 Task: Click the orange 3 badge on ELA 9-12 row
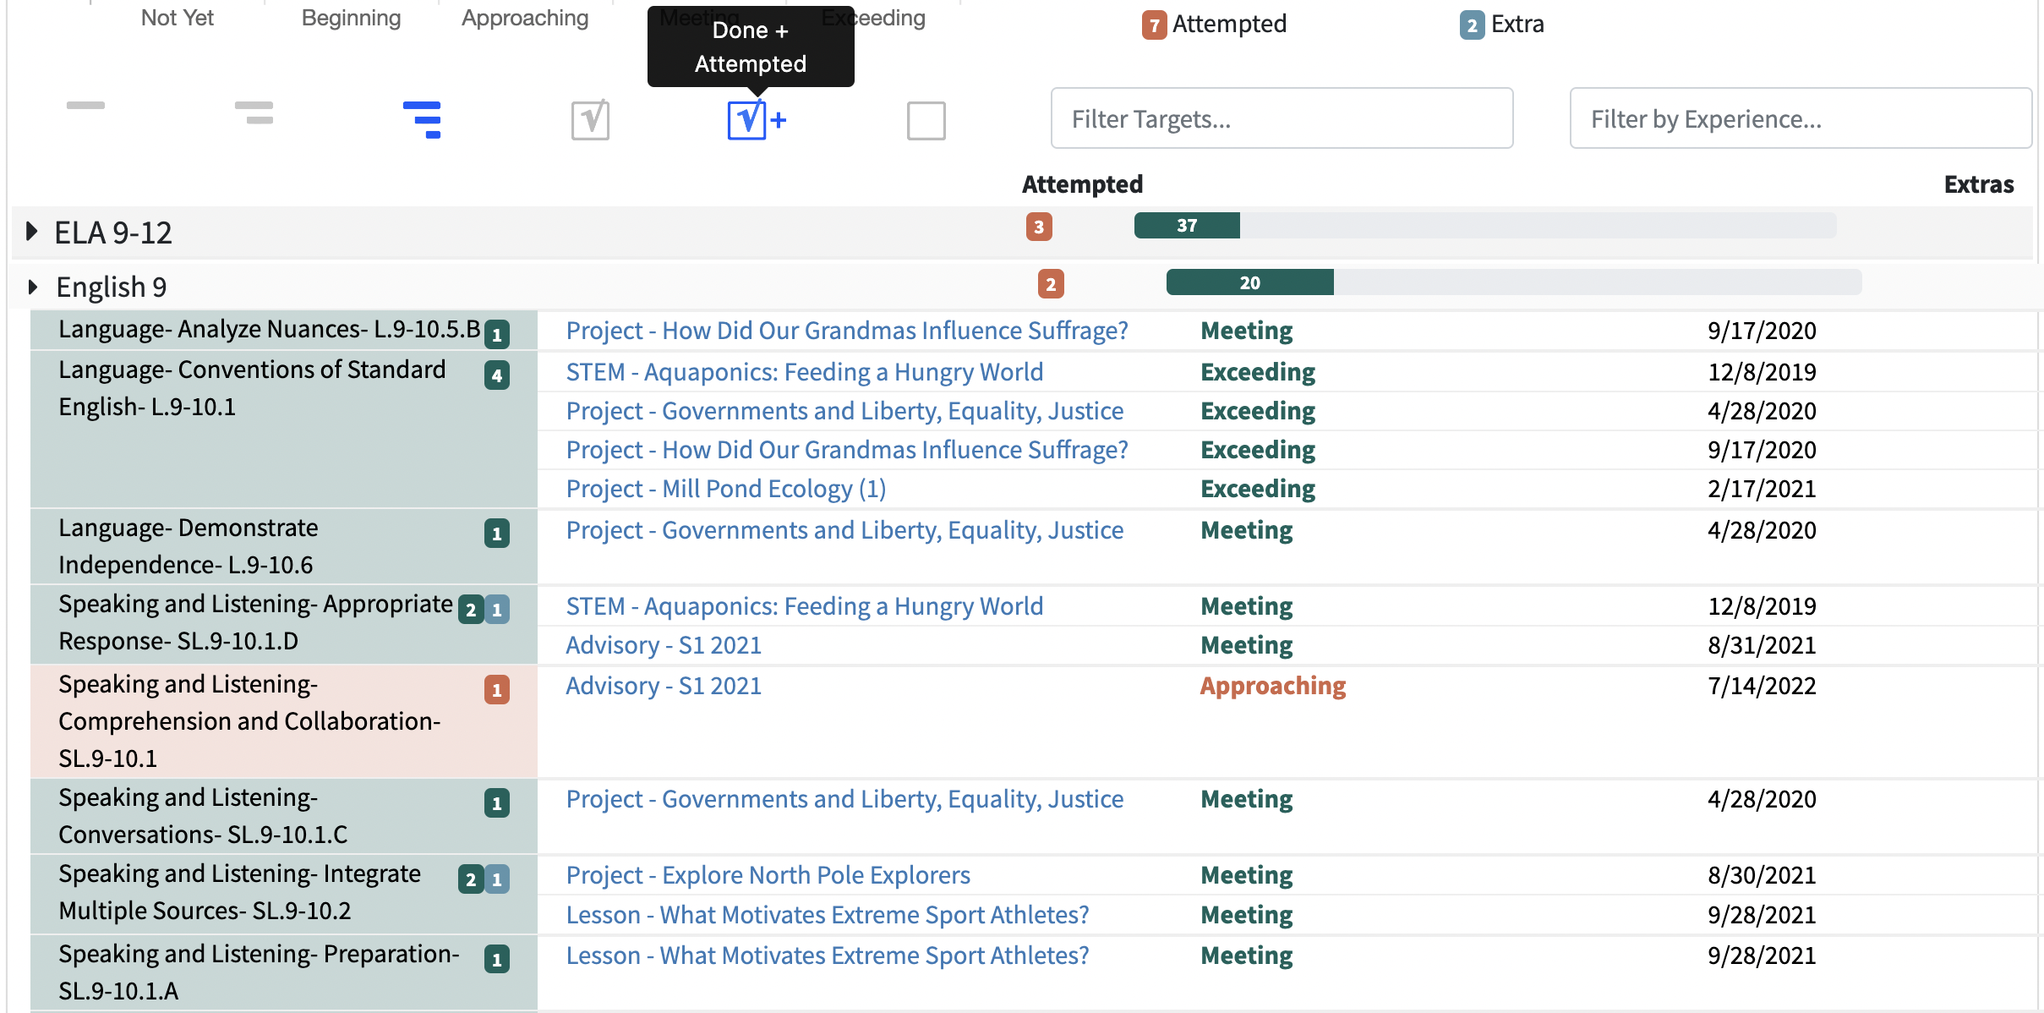(1039, 227)
